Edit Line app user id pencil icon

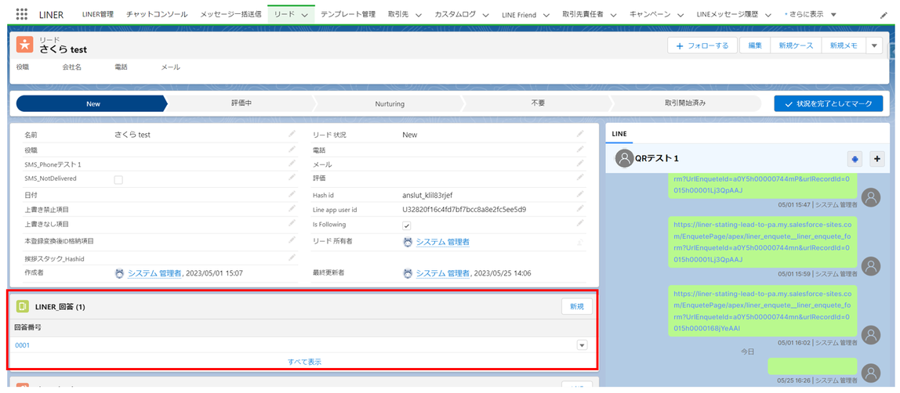click(580, 209)
